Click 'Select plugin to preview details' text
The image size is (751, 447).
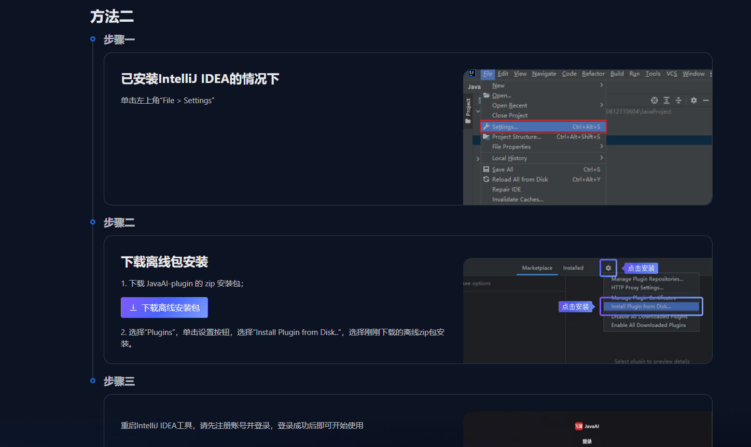(x=652, y=361)
